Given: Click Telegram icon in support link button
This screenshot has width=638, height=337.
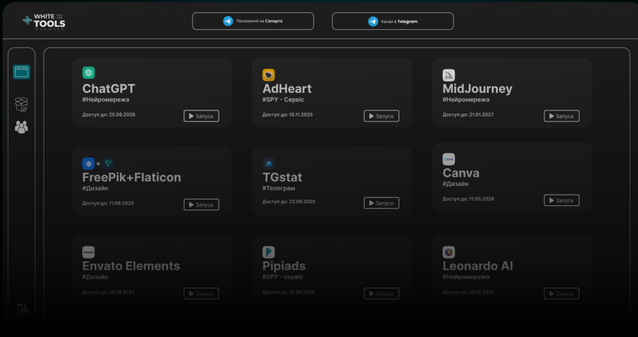Looking at the screenshot, I should [228, 21].
